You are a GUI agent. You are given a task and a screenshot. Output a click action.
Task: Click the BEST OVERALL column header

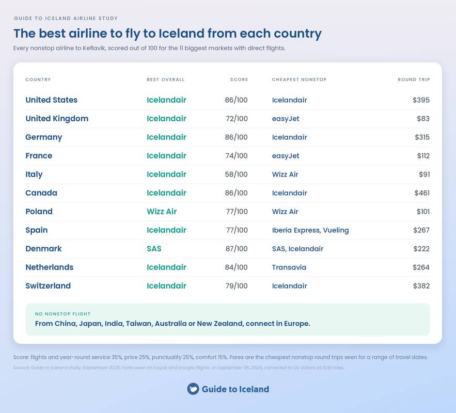click(x=166, y=80)
